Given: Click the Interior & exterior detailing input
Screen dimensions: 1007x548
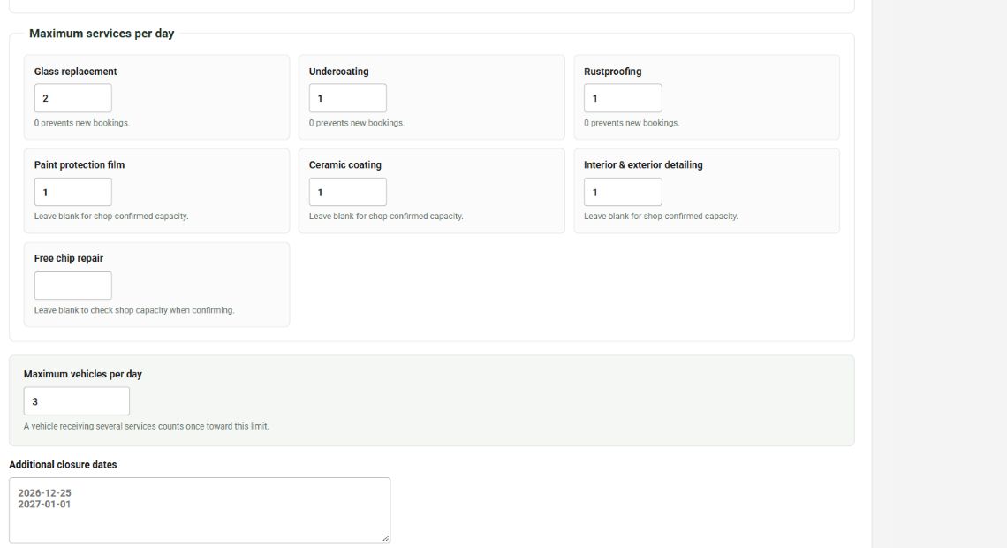Looking at the screenshot, I should 623,192.
